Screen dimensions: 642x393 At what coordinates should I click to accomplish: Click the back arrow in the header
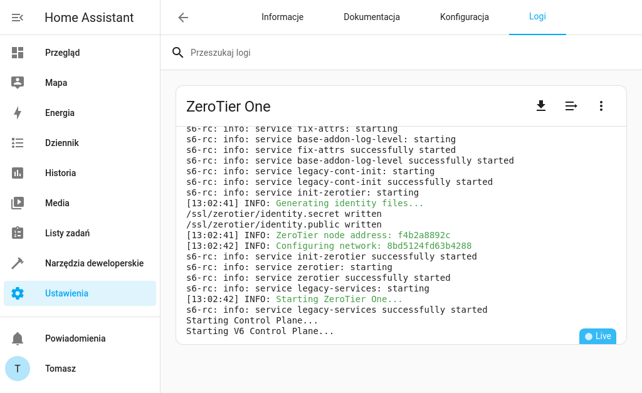pos(183,18)
